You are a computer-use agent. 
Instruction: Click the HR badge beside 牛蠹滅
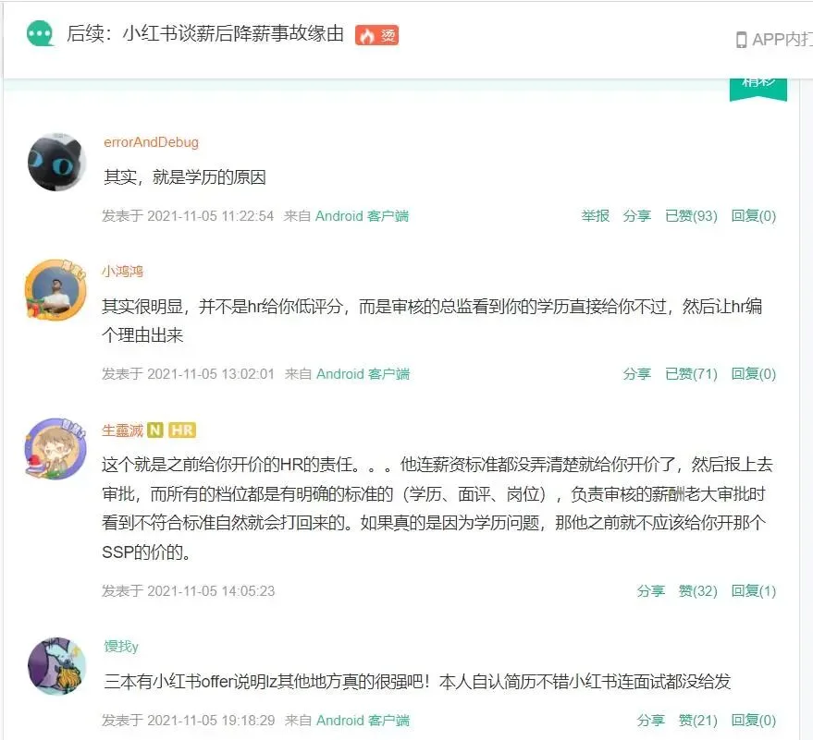[182, 431]
